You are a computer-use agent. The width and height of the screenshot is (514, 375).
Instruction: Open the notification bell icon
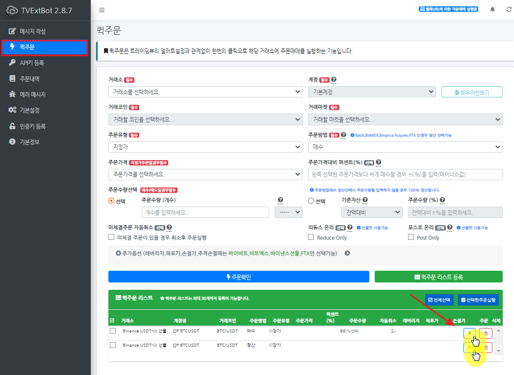[492, 9]
